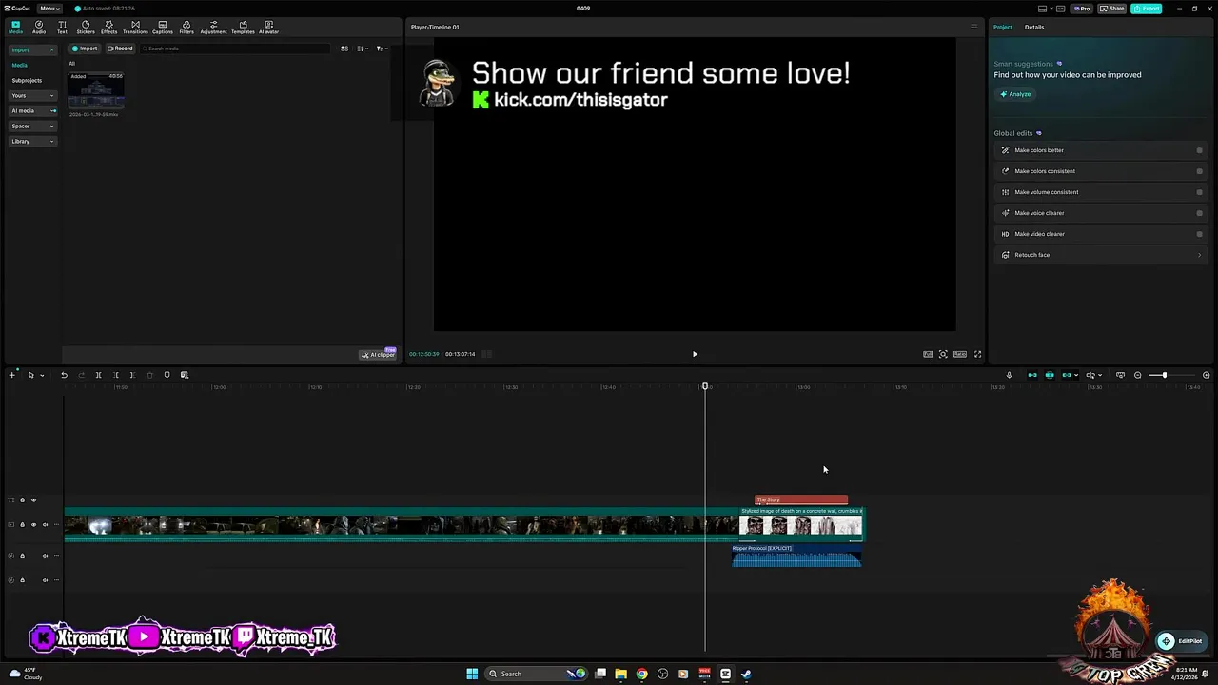This screenshot has height=685, width=1218.
Task: Click the Delete right (trim end) tool
Action: point(132,375)
